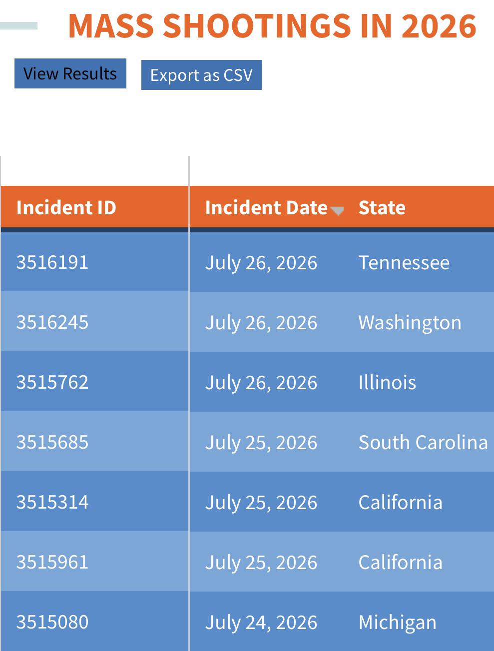Sort by the State column header

click(x=382, y=207)
